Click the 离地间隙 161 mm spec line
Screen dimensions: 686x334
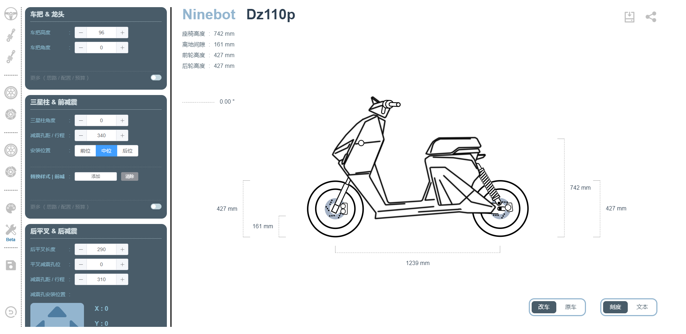[x=208, y=44]
